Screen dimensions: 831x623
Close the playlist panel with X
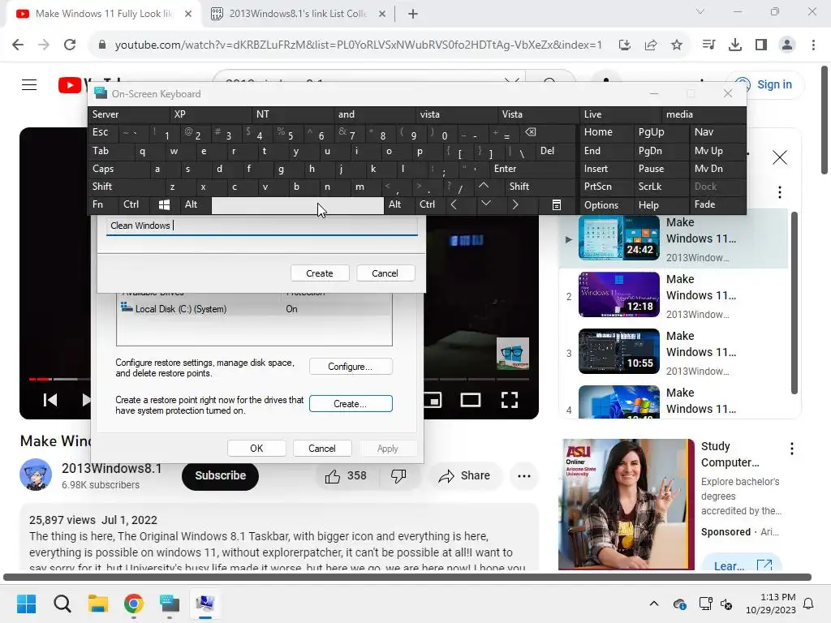780,157
